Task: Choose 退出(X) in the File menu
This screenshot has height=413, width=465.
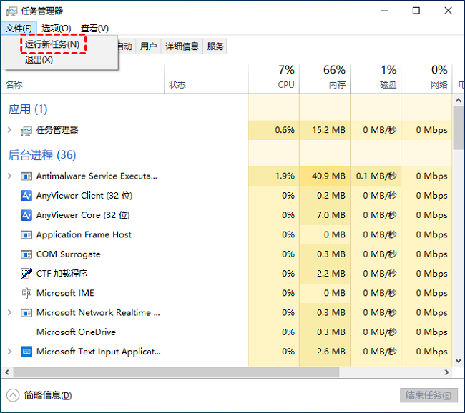Action: pyautogui.click(x=39, y=60)
